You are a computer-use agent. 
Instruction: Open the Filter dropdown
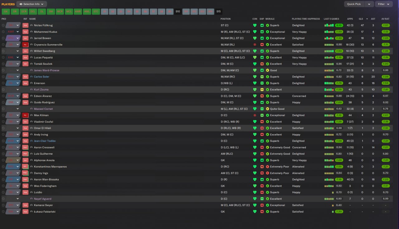click(x=384, y=4)
